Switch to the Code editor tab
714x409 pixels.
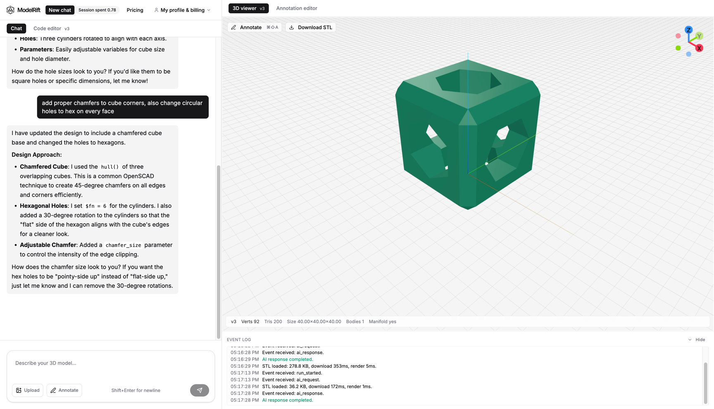coord(47,28)
